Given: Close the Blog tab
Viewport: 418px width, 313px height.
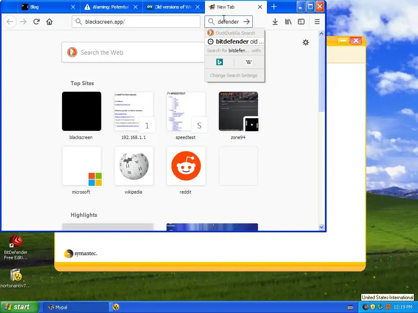Looking at the screenshot, I should point(73,7).
